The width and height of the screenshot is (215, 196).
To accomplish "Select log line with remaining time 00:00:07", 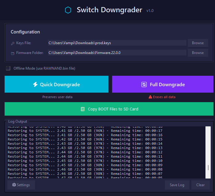I will click(x=85, y=174).
